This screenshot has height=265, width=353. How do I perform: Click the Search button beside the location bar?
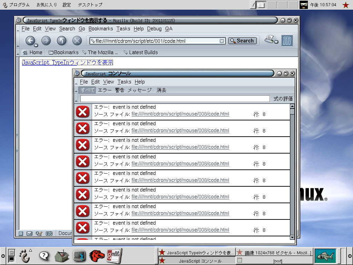[242, 41]
